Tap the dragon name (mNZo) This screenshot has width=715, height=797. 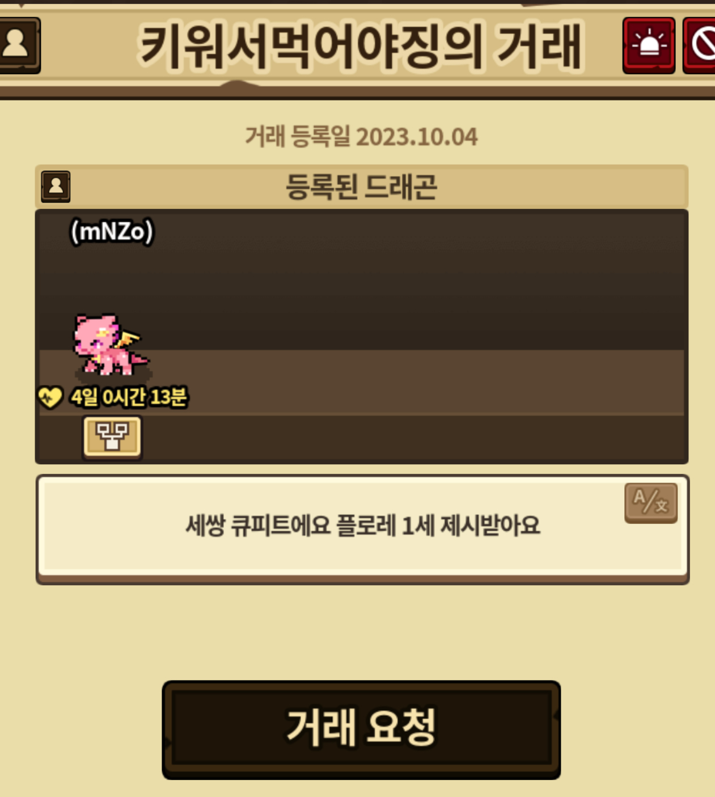pos(112,232)
